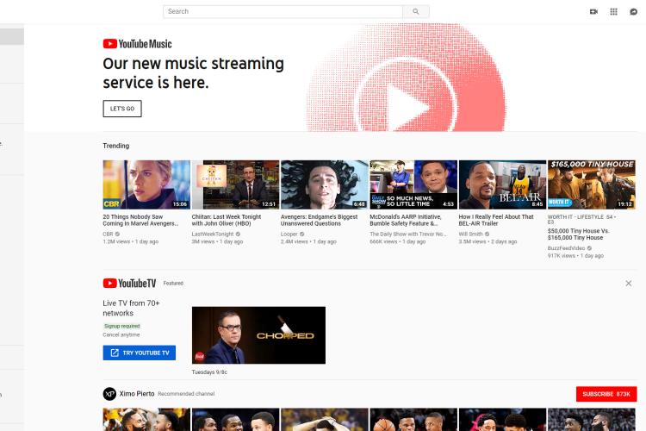Click the YouTube TV logo
This screenshot has height=431, width=646.
tap(129, 283)
